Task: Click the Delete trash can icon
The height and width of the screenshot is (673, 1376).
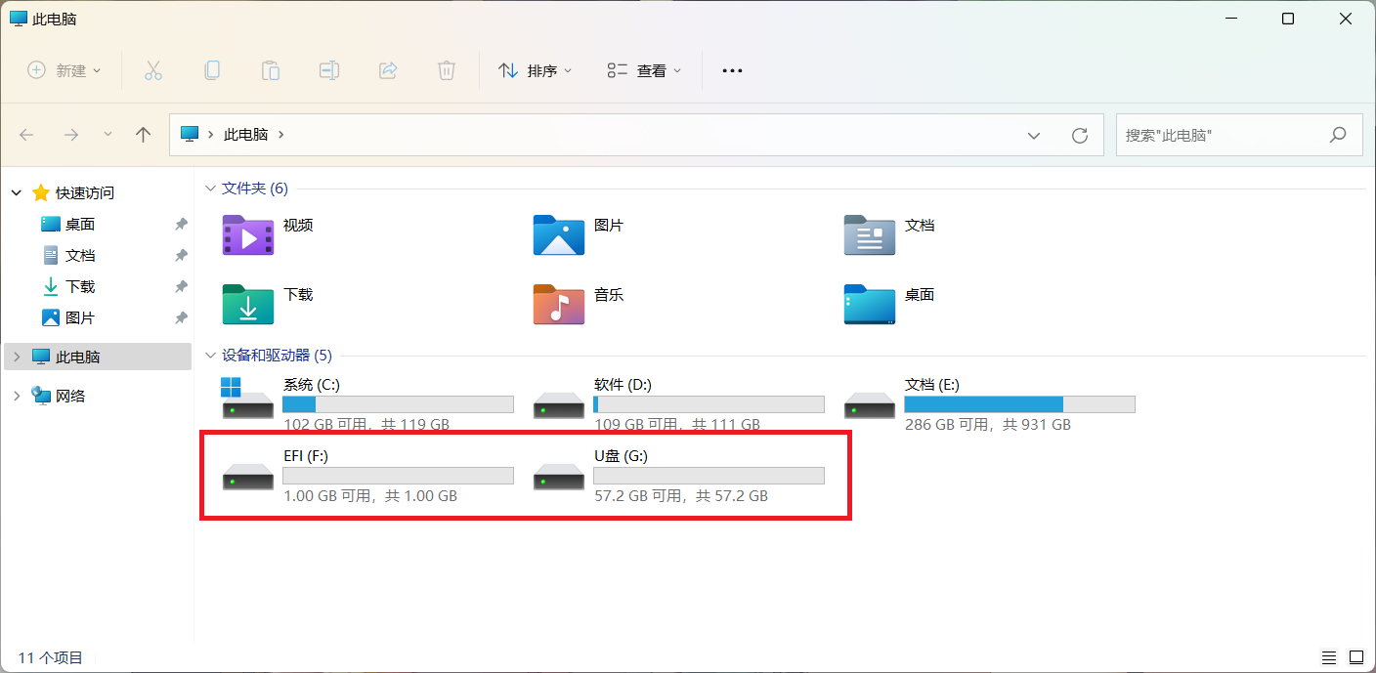Action: click(447, 70)
